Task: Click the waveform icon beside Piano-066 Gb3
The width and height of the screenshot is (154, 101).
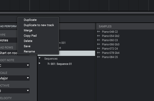Action: click(99, 44)
